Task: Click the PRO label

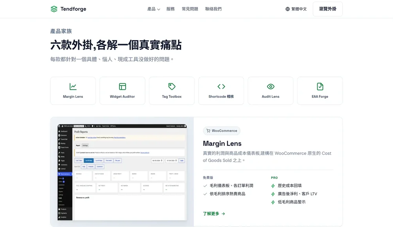Action: point(274,178)
